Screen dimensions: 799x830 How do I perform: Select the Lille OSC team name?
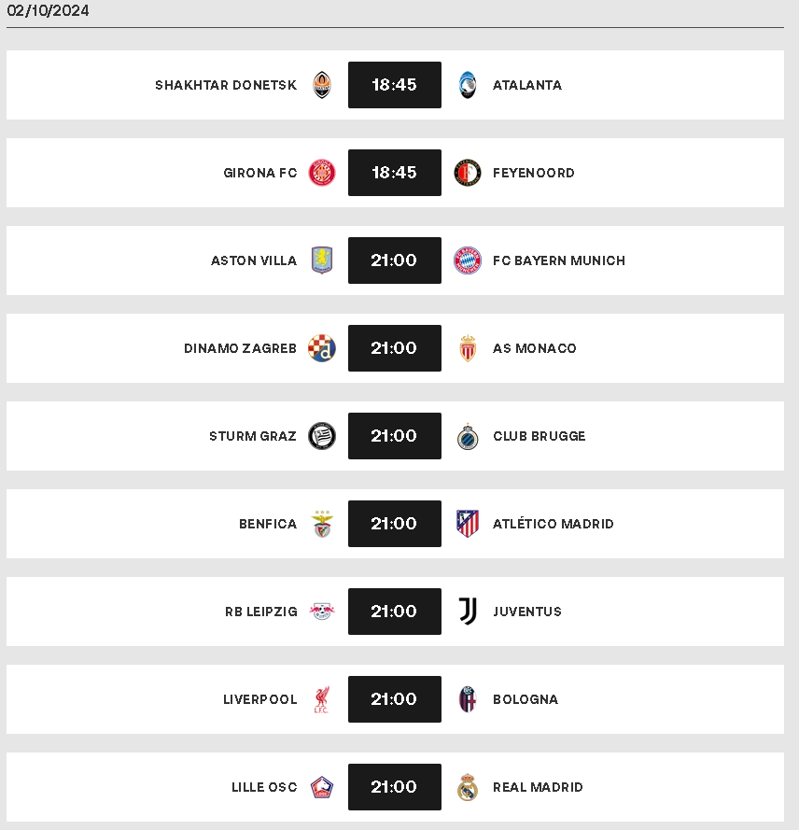pyautogui.click(x=264, y=787)
